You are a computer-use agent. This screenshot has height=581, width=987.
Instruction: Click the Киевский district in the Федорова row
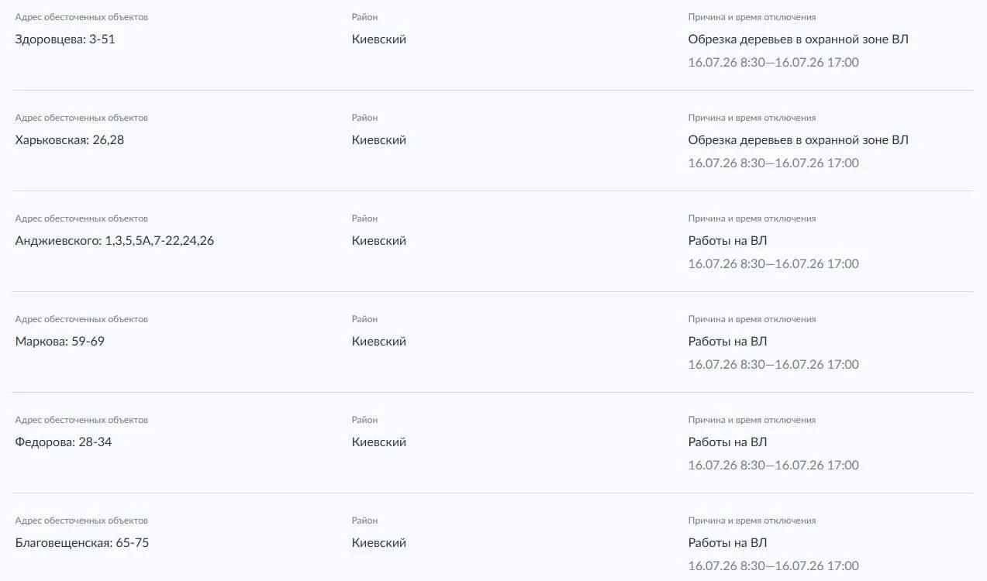(x=379, y=442)
